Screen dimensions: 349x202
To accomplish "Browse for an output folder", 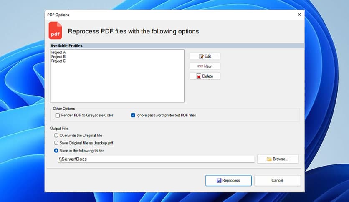I will point(278,159).
